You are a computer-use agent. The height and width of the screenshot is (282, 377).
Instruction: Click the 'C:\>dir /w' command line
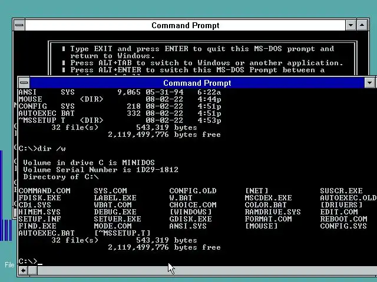point(42,149)
